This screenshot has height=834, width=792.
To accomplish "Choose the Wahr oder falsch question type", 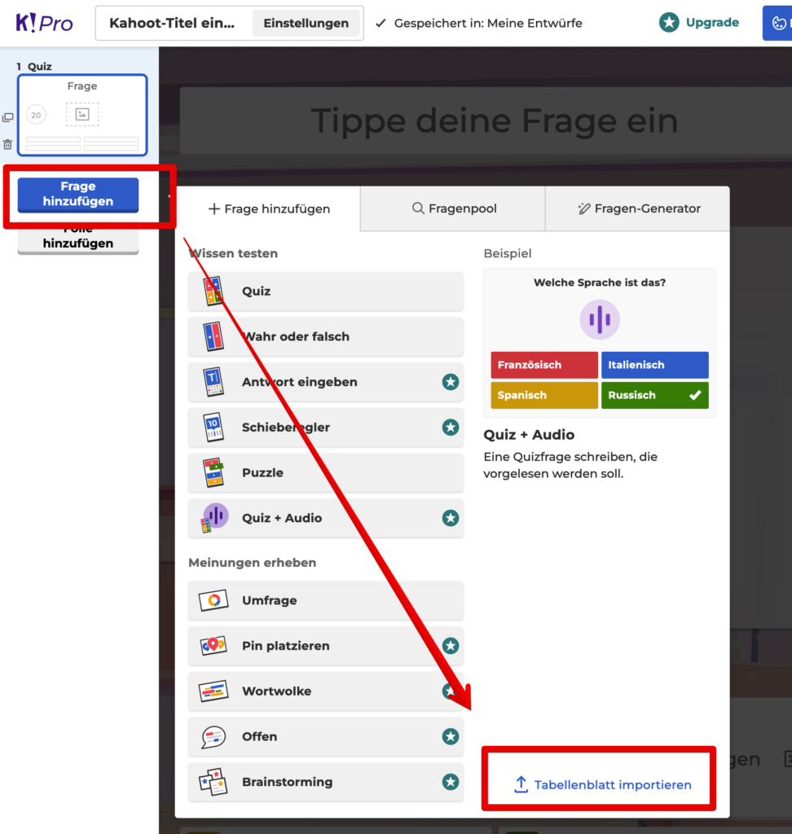I will coord(325,337).
